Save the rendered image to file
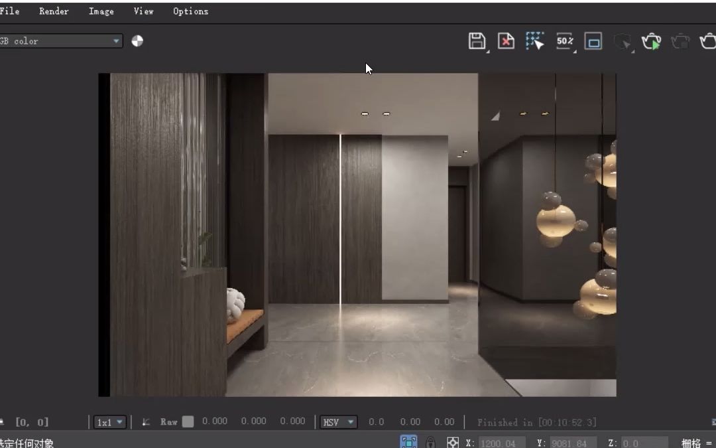The height and width of the screenshot is (448, 716). (x=477, y=41)
